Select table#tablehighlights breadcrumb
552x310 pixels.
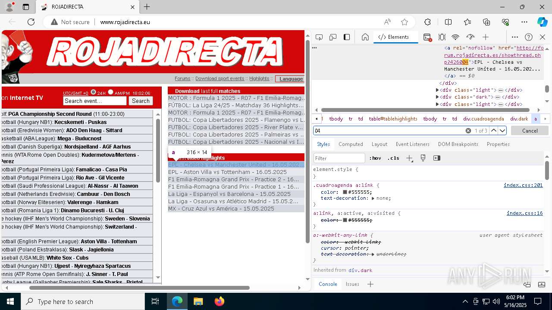393,119
